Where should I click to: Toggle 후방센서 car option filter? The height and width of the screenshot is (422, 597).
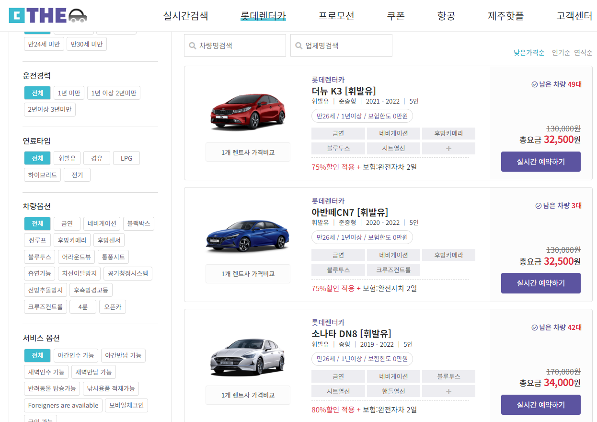coord(109,240)
